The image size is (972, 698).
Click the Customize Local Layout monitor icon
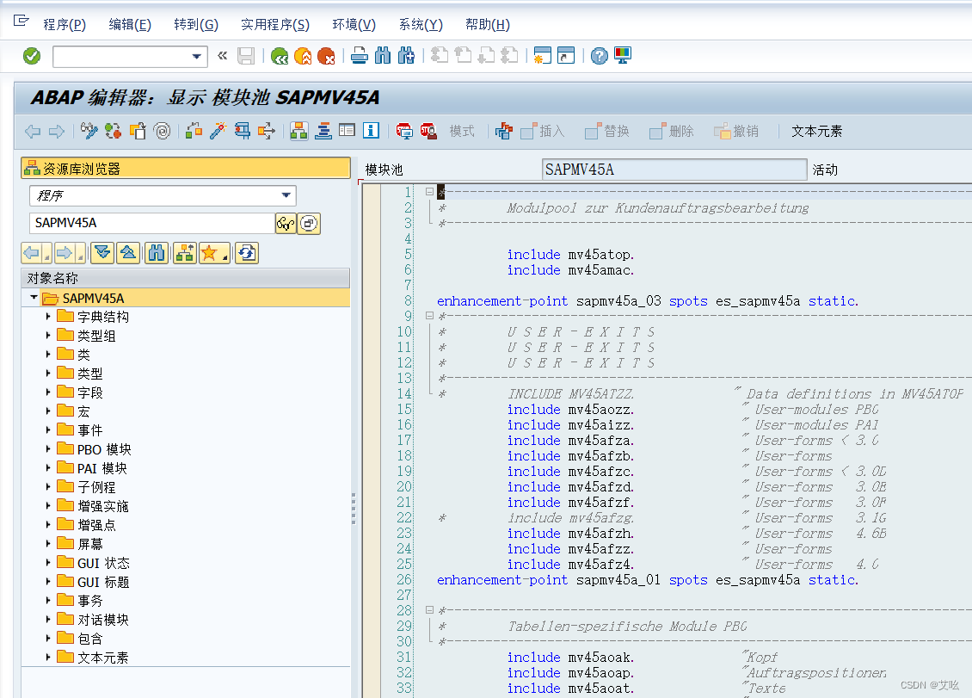pyautogui.click(x=623, y=56)
